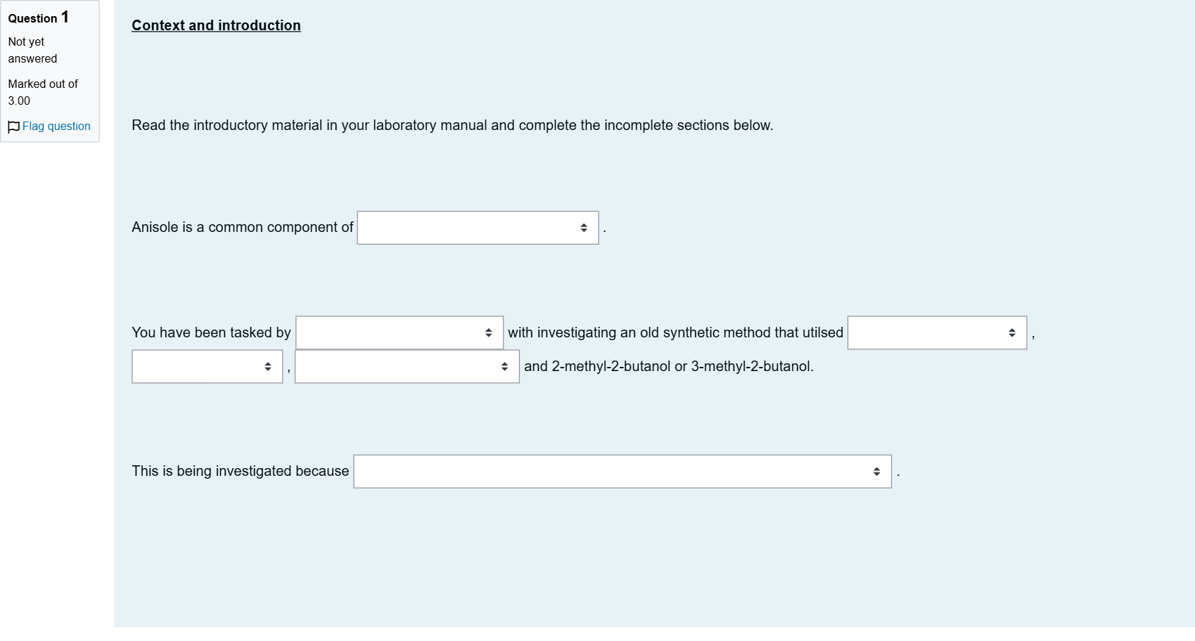Click the 'Read the introductory material' instruction sentence
This screenshot has width=1195, height=641.
click(x=452, y=125)
